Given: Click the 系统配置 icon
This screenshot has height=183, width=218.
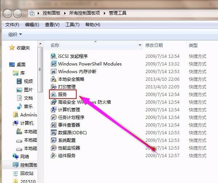Looking at the screenshot, I should click(54, 140).
